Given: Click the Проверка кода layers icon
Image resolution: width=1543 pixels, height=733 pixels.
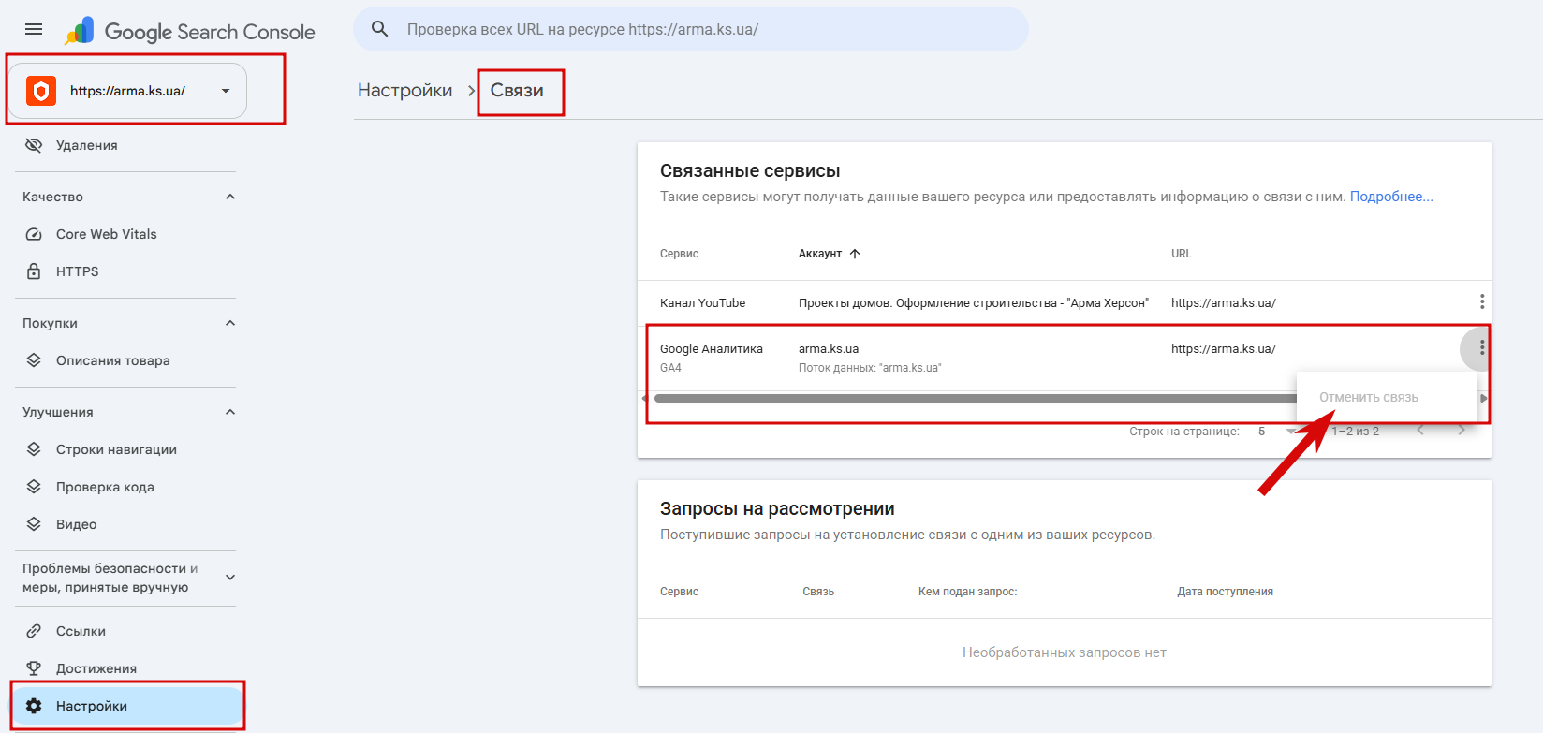Looking at the screenshot, I should (34, 487).
